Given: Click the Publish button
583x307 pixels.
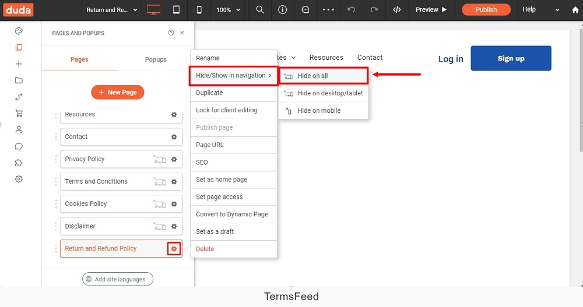Looking at the screenshot, I should coord(486,10).
